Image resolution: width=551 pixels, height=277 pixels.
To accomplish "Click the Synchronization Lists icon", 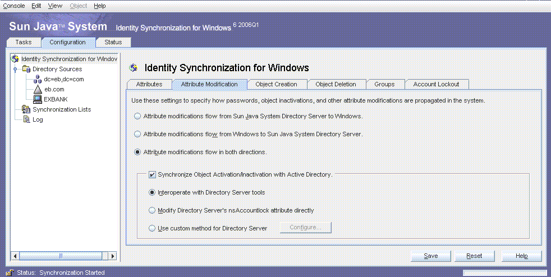I will tap(26, 109).
